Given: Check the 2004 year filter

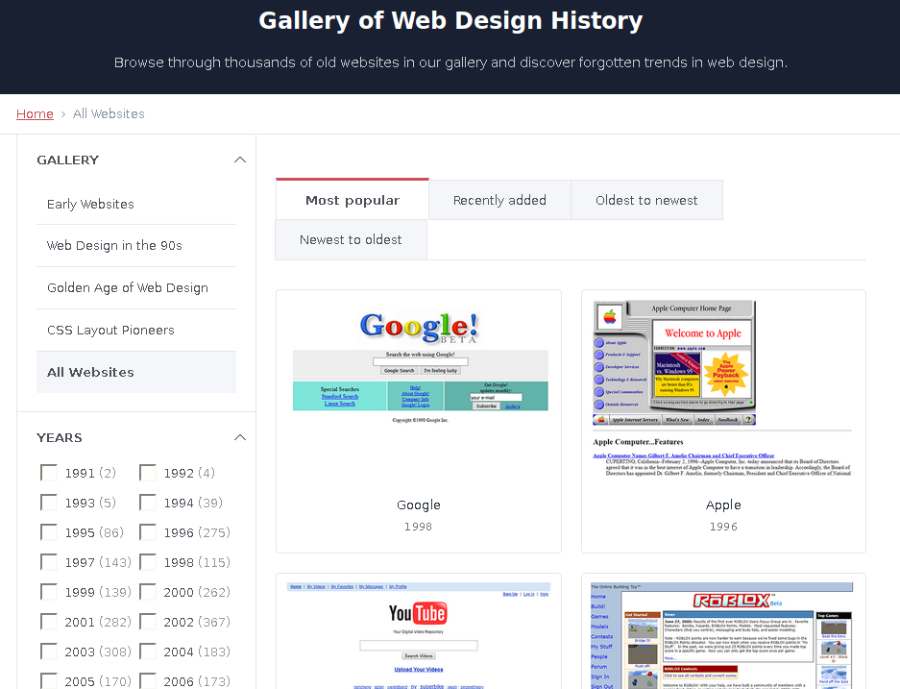Looking at the screenshot, I should [148, 652].
